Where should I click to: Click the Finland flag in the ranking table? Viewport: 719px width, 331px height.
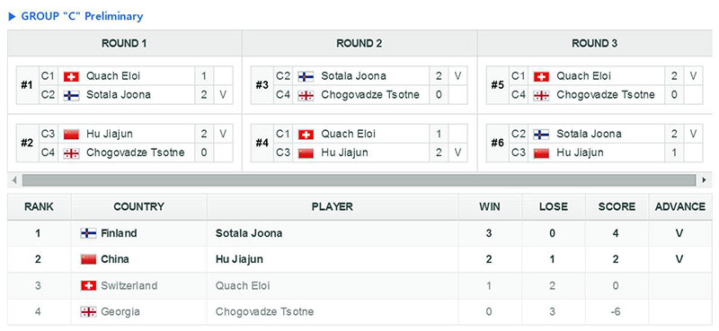pos(88,233)
